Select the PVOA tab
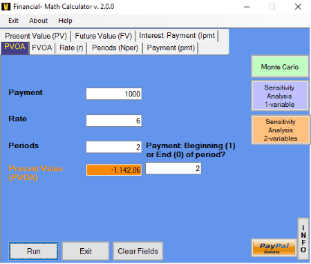 pyautogui.click(x=15, y=48)
